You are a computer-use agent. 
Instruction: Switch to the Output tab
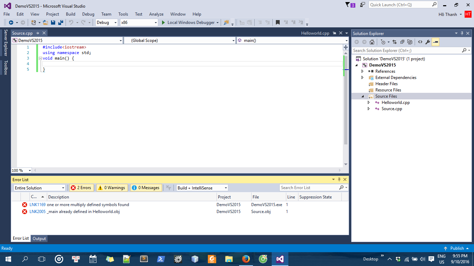(x=39, y=238)
